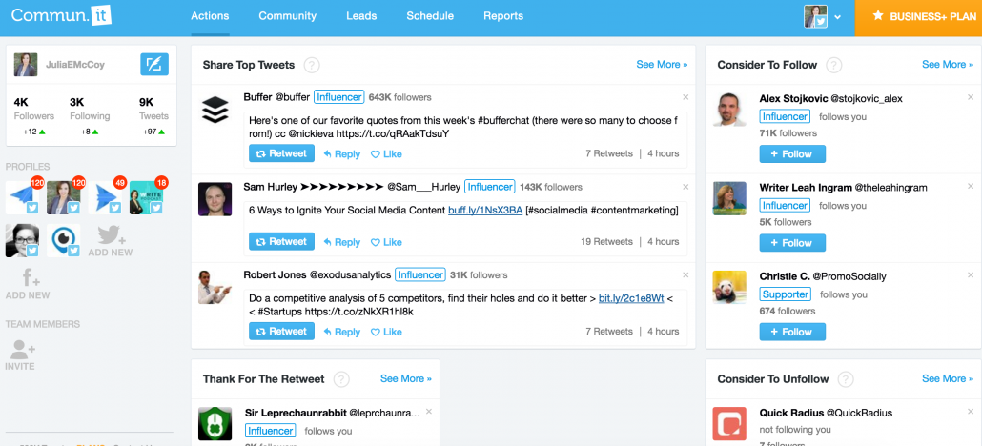The width and height of the screenshot is (982, 446).
Task: Open the help icon next to Share Top Tweets
Action: pyautogui.click(x=312, y=65)
